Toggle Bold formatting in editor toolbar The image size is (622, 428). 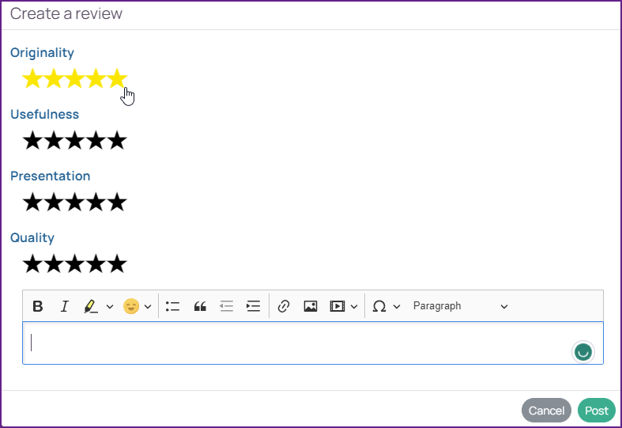click(x=38, y=306)
